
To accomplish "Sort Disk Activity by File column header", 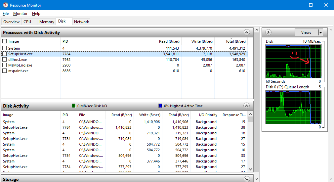I will pos(91,115).
